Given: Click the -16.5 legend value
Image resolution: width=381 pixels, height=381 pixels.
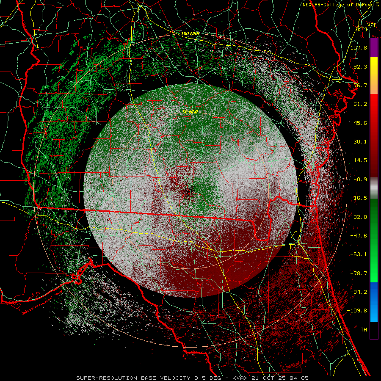Looking at the screenshot, I should 359,198.
